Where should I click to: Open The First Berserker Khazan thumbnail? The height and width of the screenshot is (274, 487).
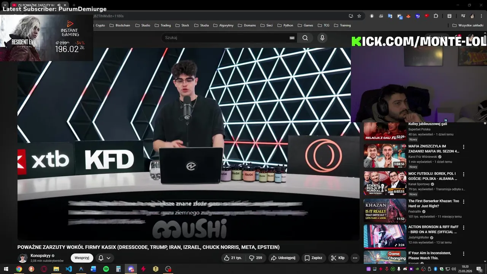(385, 210)
